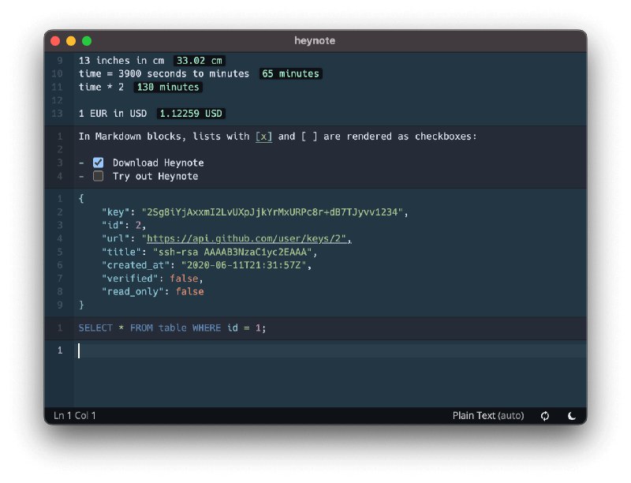Click the "130 minutes" result
The width and height of the screenshot is (631, 483).
168,87
